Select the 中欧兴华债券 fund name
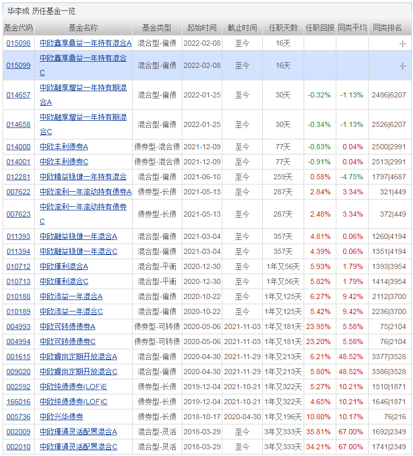The height and width of the screenshot is (456, 413). (61, 417)
